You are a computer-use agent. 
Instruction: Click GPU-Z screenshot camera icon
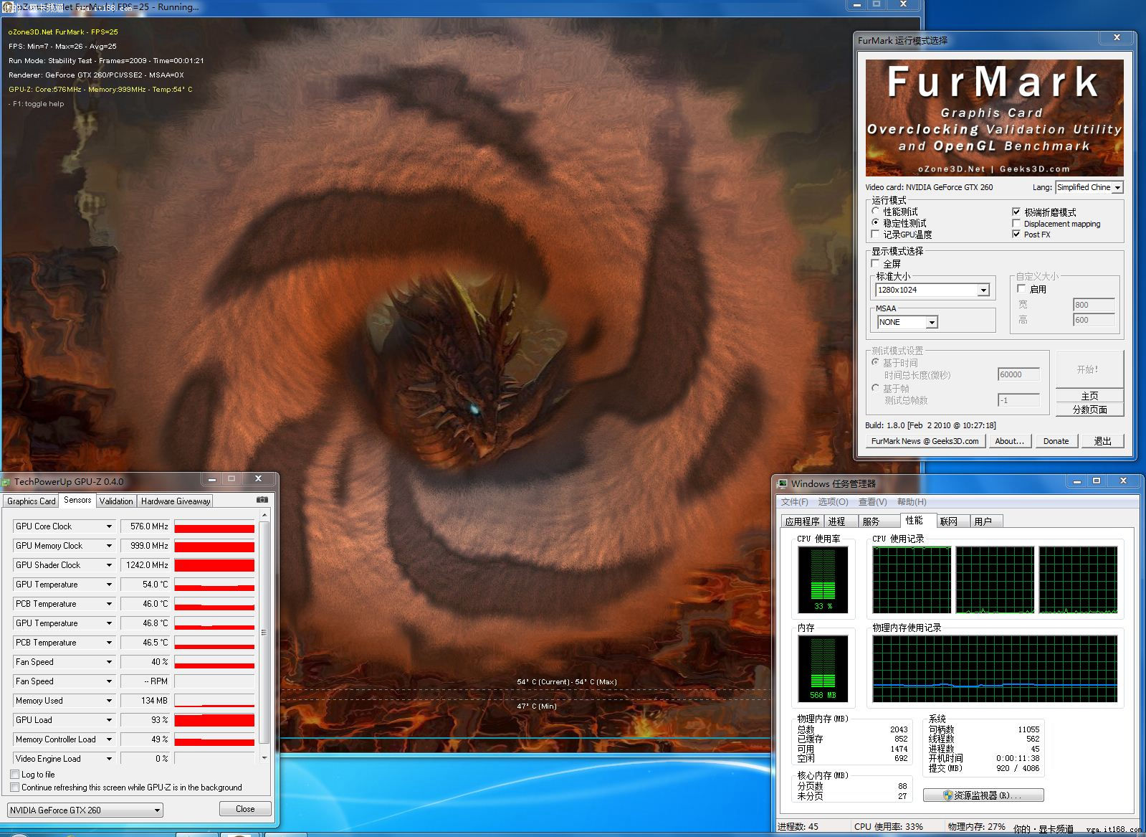[262, 500]
